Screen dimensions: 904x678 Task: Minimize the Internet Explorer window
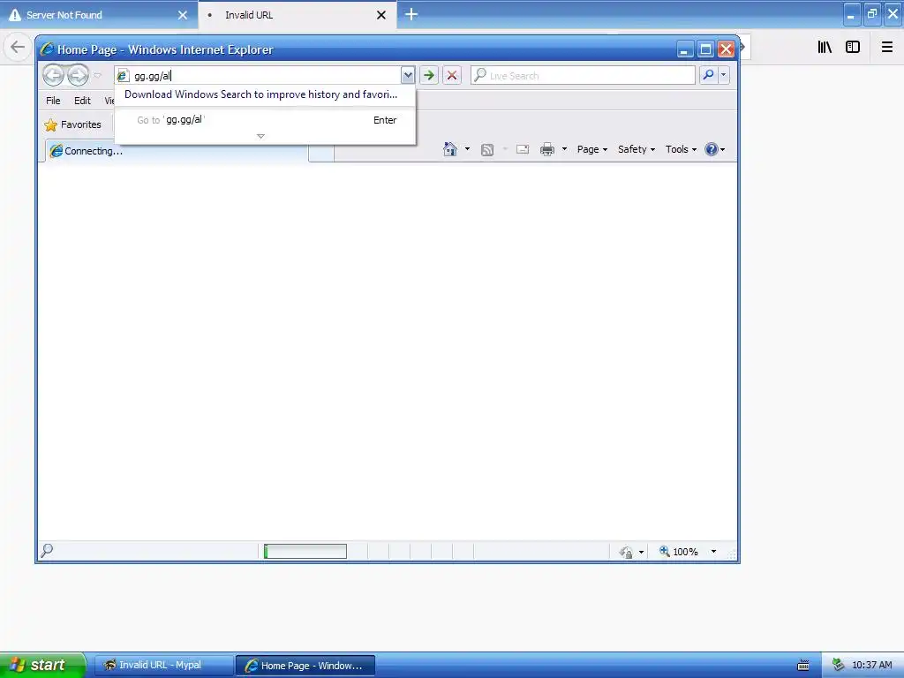684,49
